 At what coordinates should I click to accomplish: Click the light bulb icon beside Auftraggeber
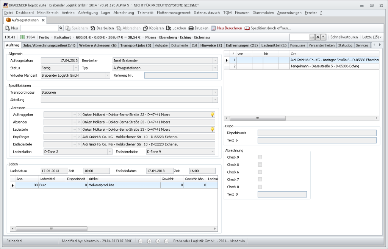pos(213,114)
